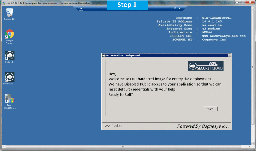Close the SecureAnyCloud ConfigWizard dialog
Viewport: 256px width, 151px height.
(x=229, y=55)
